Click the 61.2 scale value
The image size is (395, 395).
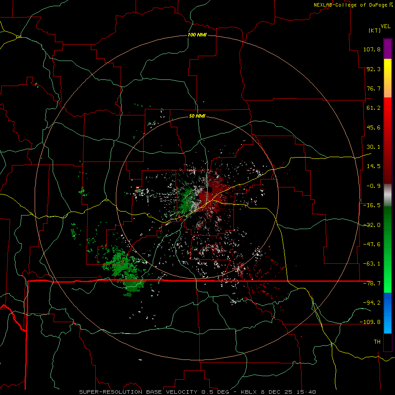tap(373, 108)
